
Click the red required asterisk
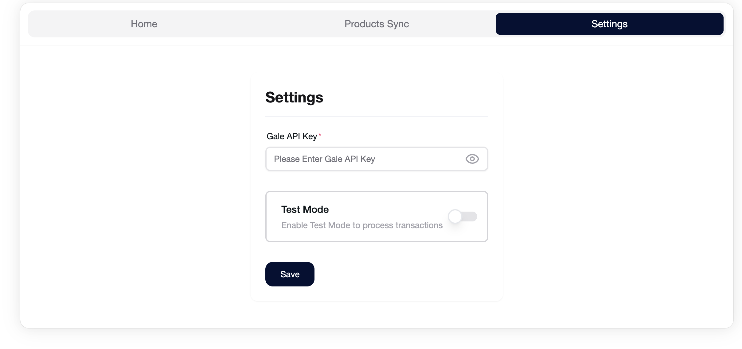click(320, 135)
